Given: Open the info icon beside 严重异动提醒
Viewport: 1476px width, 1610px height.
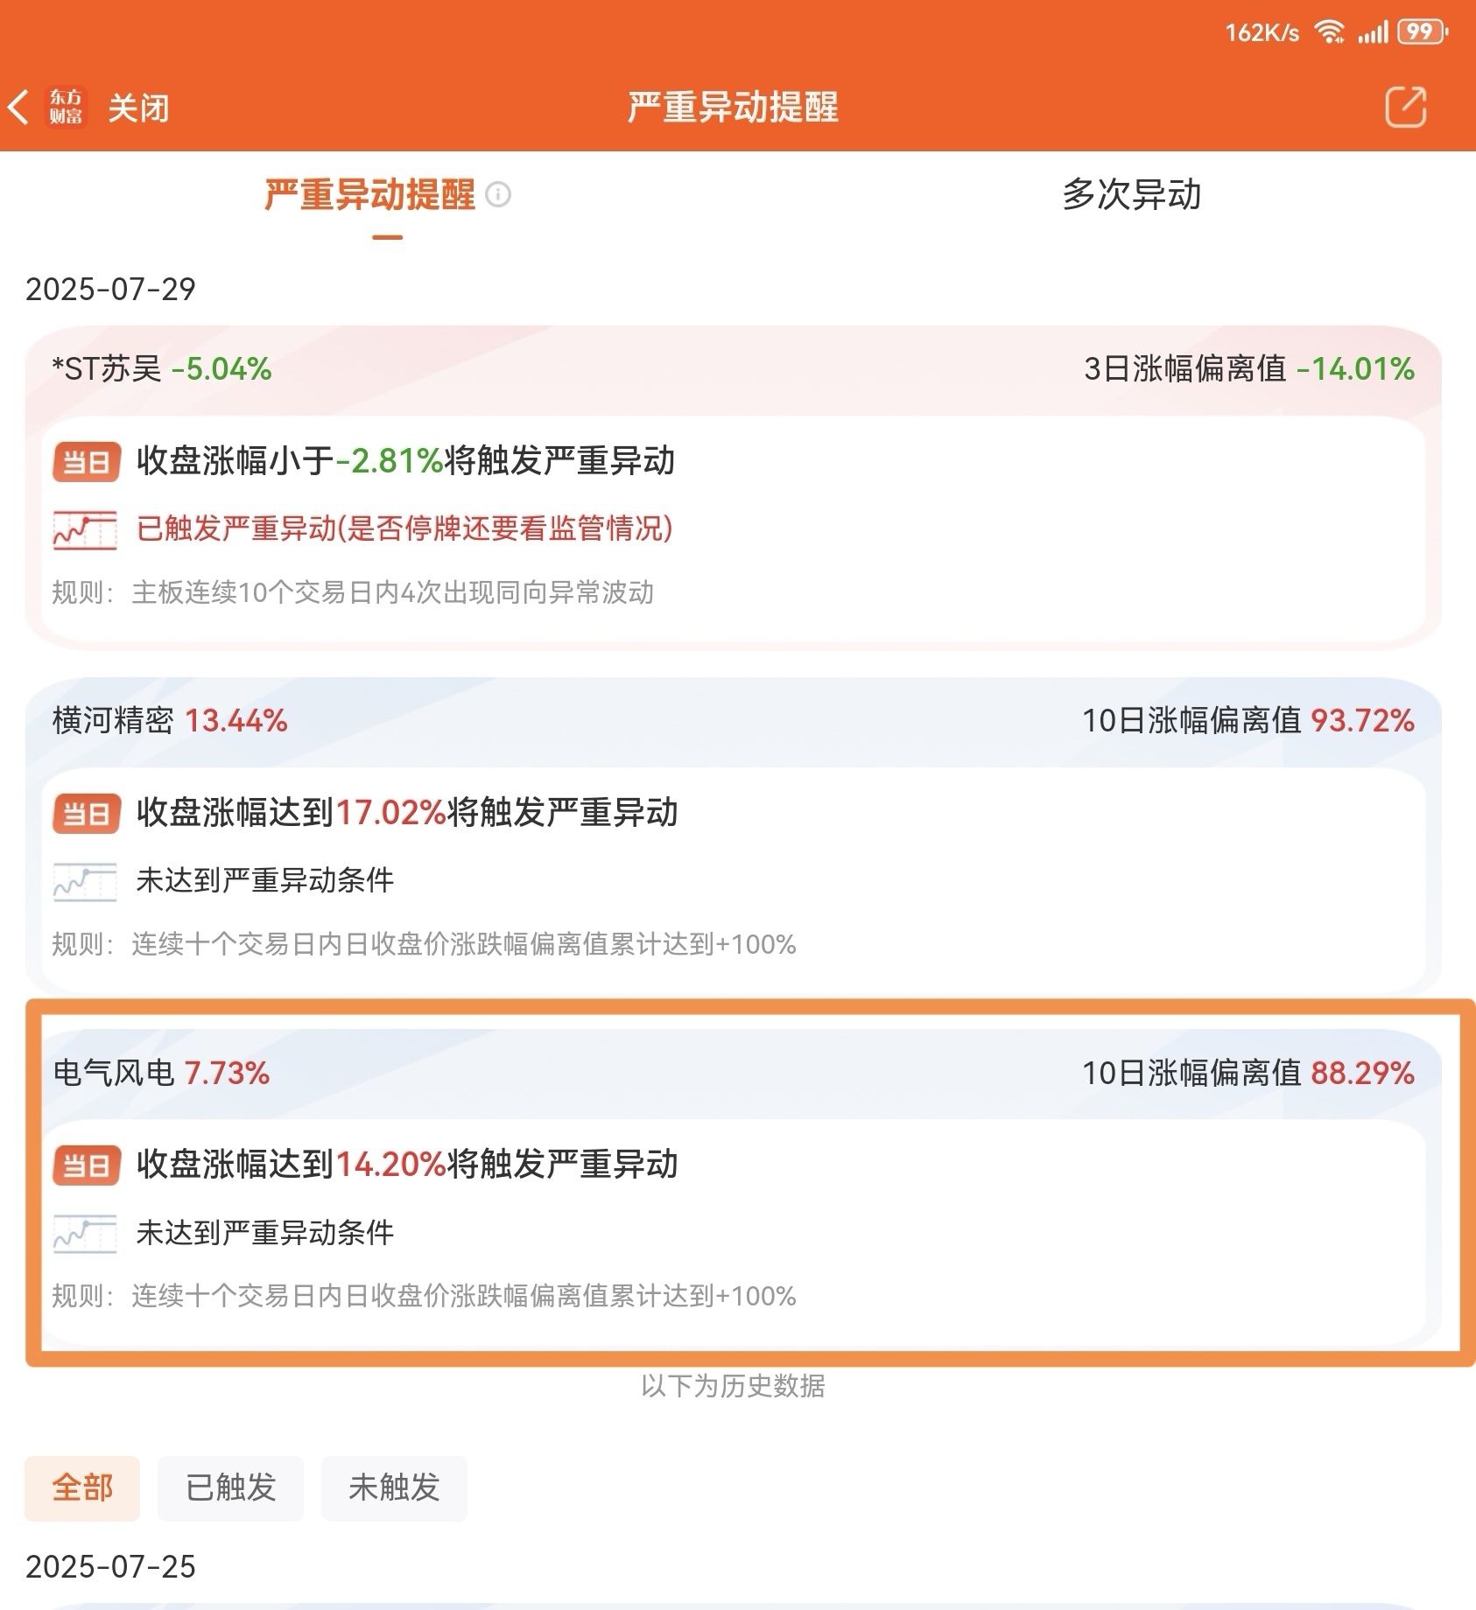Looking at the screenshot, I should click(x=497, y=194).
